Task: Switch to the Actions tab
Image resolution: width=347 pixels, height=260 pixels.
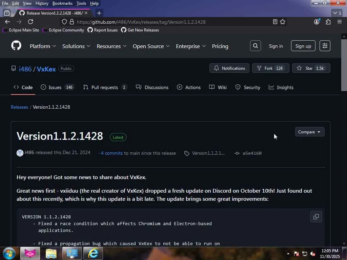Action: pyautogui.click(x=188, y=87)
